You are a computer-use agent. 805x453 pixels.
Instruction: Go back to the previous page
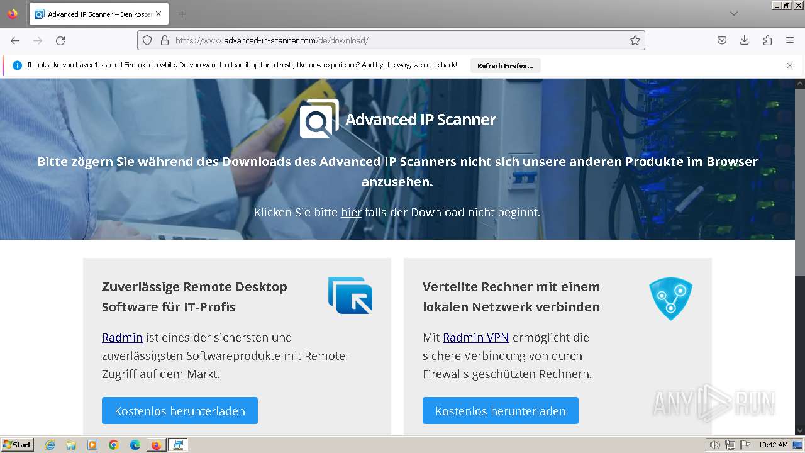click(15, 40)
